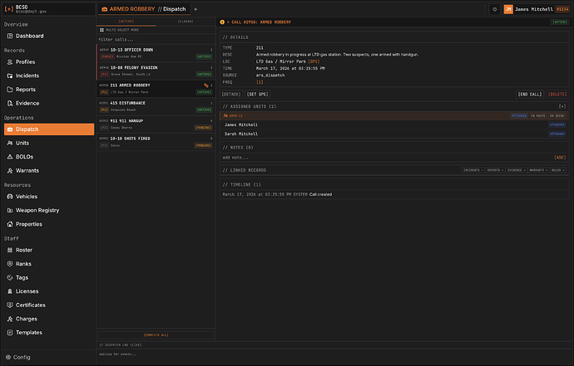Viewport: 574px width, 366px height.
Task: Click the Warrants icon in sidebar
Action: point(10,171)
